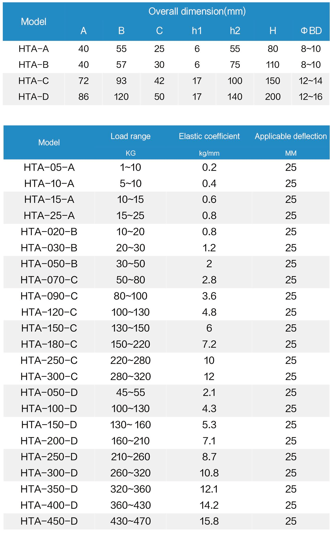Click the h2 column header
This screenshot has width=332, height=535.
235,31
